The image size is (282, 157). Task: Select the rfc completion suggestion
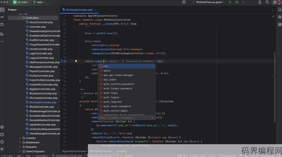[127, 66]
